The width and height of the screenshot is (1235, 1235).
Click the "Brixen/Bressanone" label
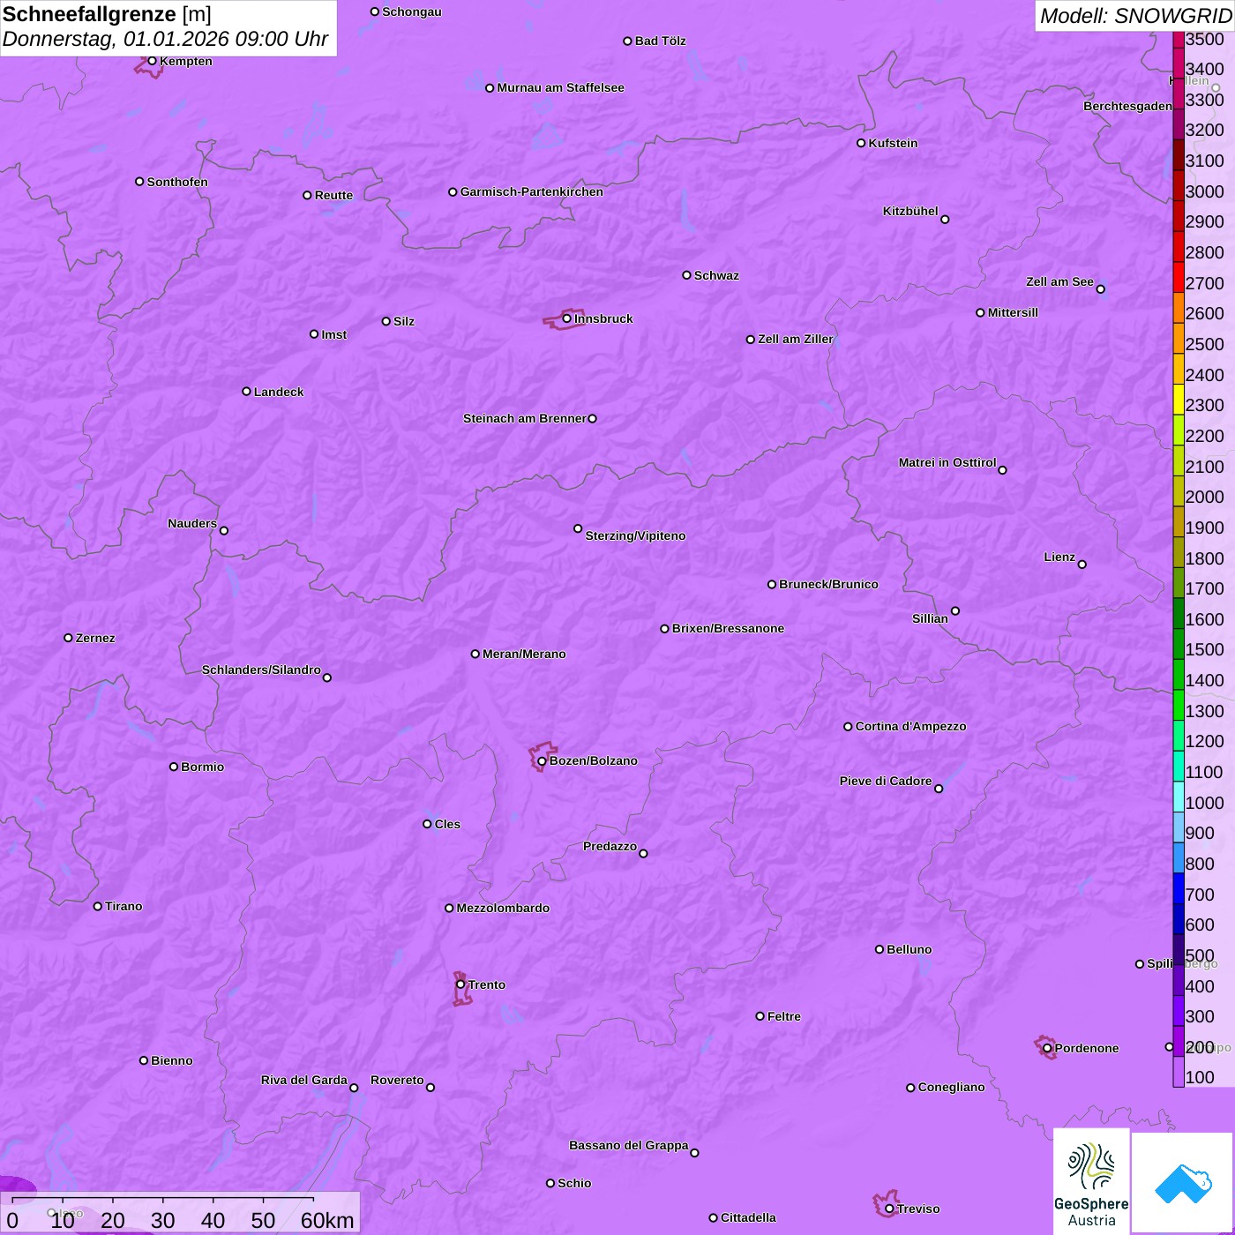click(x=728, y=628)
